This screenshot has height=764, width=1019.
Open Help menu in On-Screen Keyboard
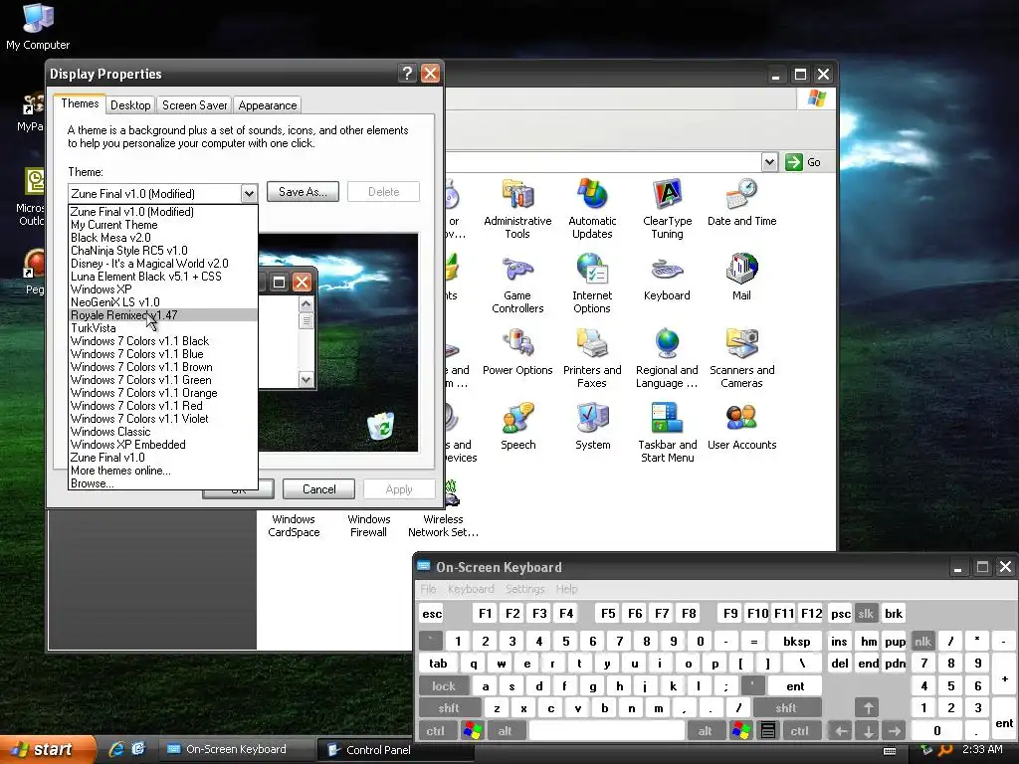click(x=566, y=589)
